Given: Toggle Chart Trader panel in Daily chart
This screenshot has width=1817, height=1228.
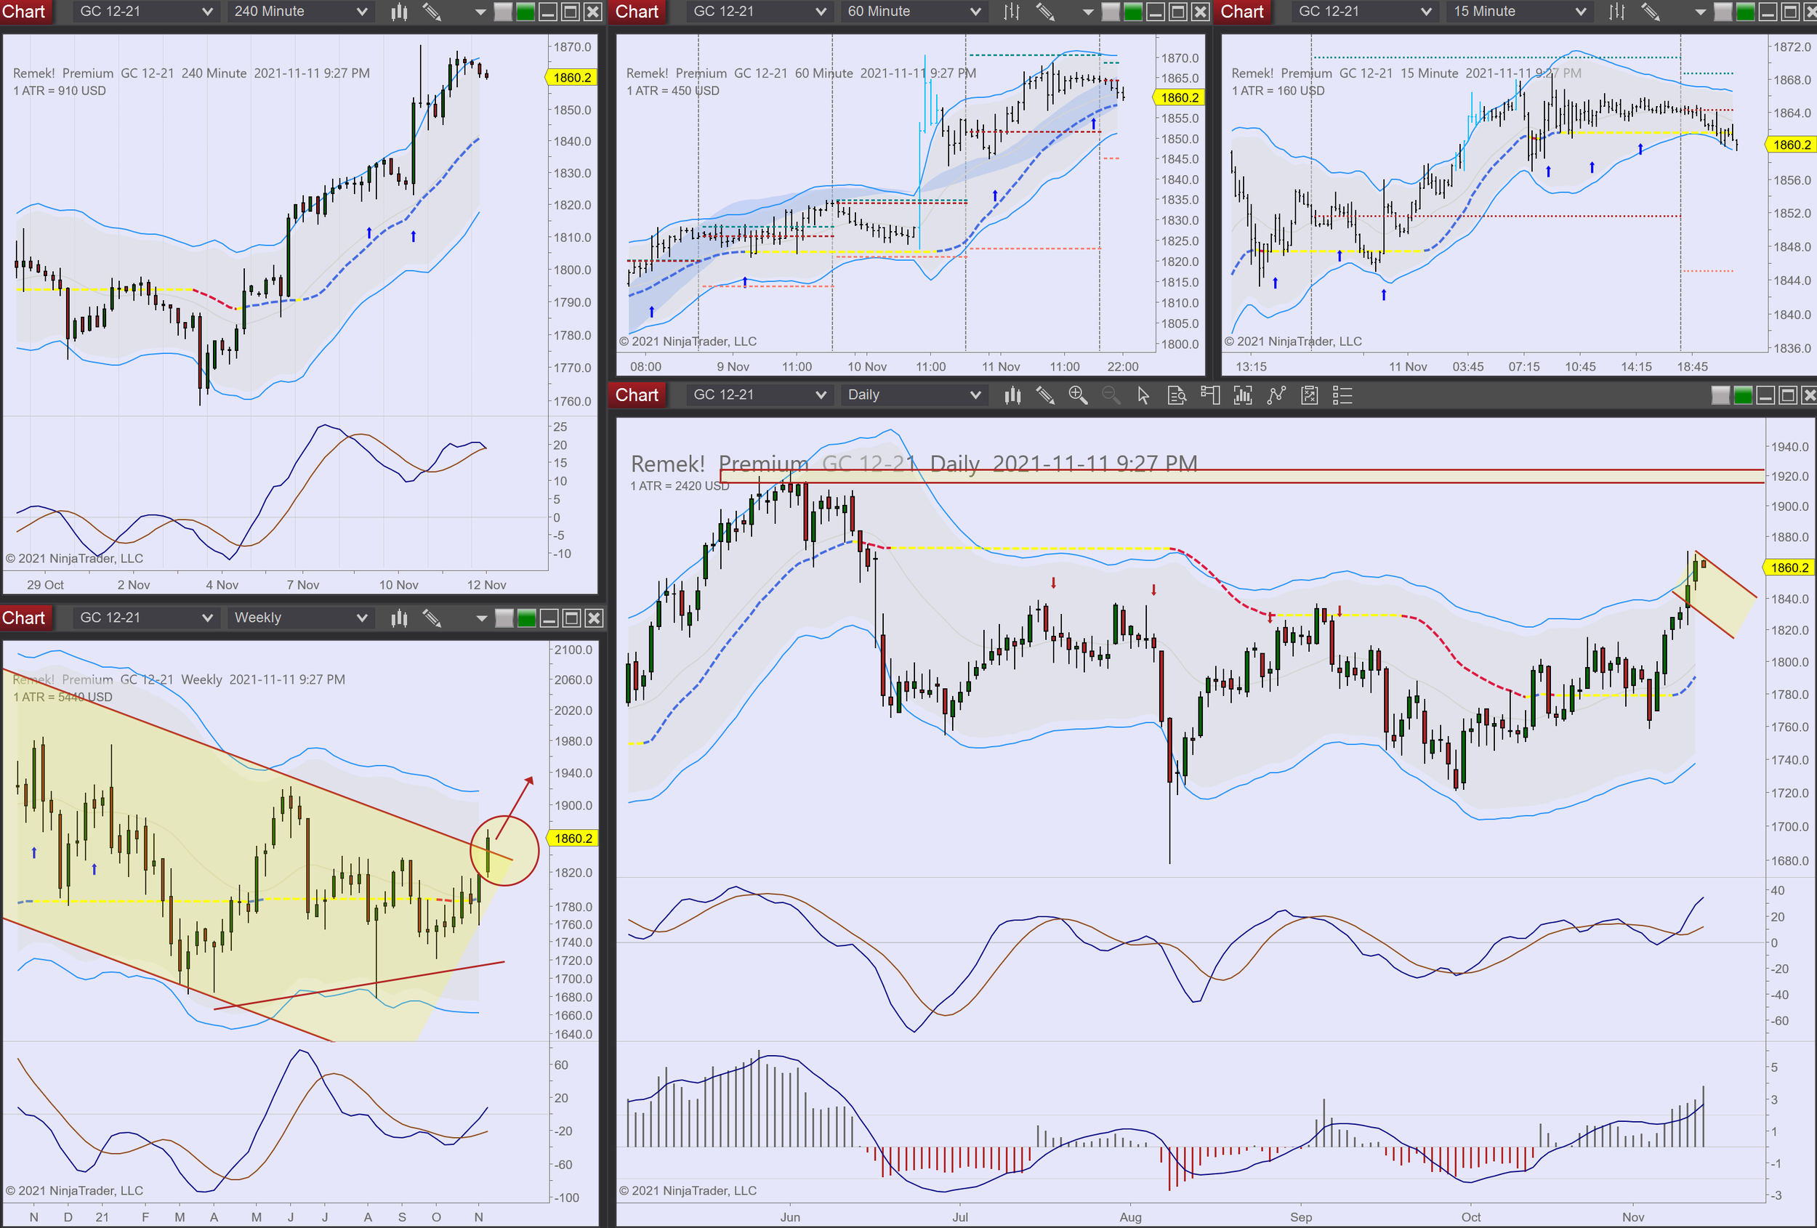Looking at the screenshot, I should [1210, 395].
